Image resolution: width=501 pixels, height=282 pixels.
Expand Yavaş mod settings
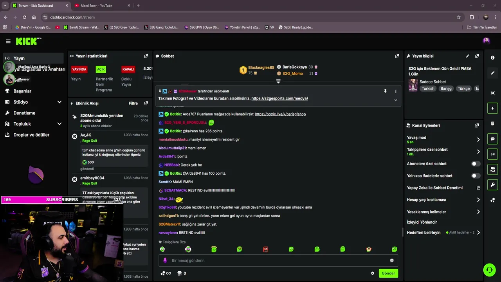tap(478, 139)
